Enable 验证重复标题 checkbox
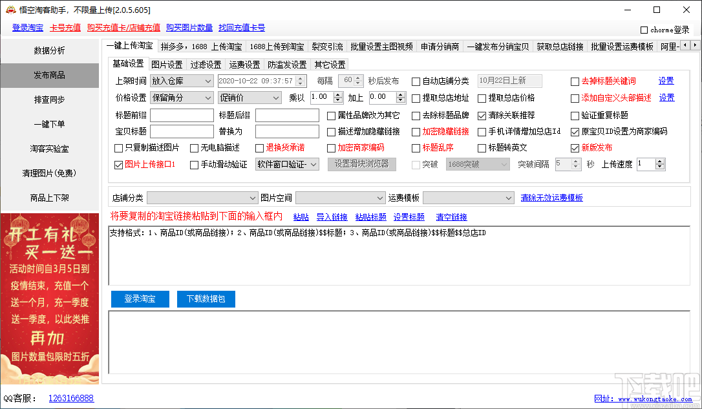 click(575, 116)
